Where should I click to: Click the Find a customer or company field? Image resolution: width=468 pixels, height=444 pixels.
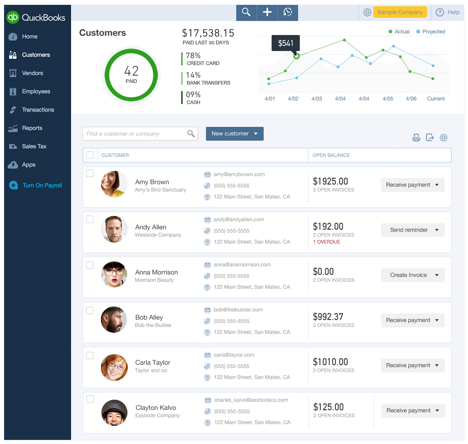[140, 134]
